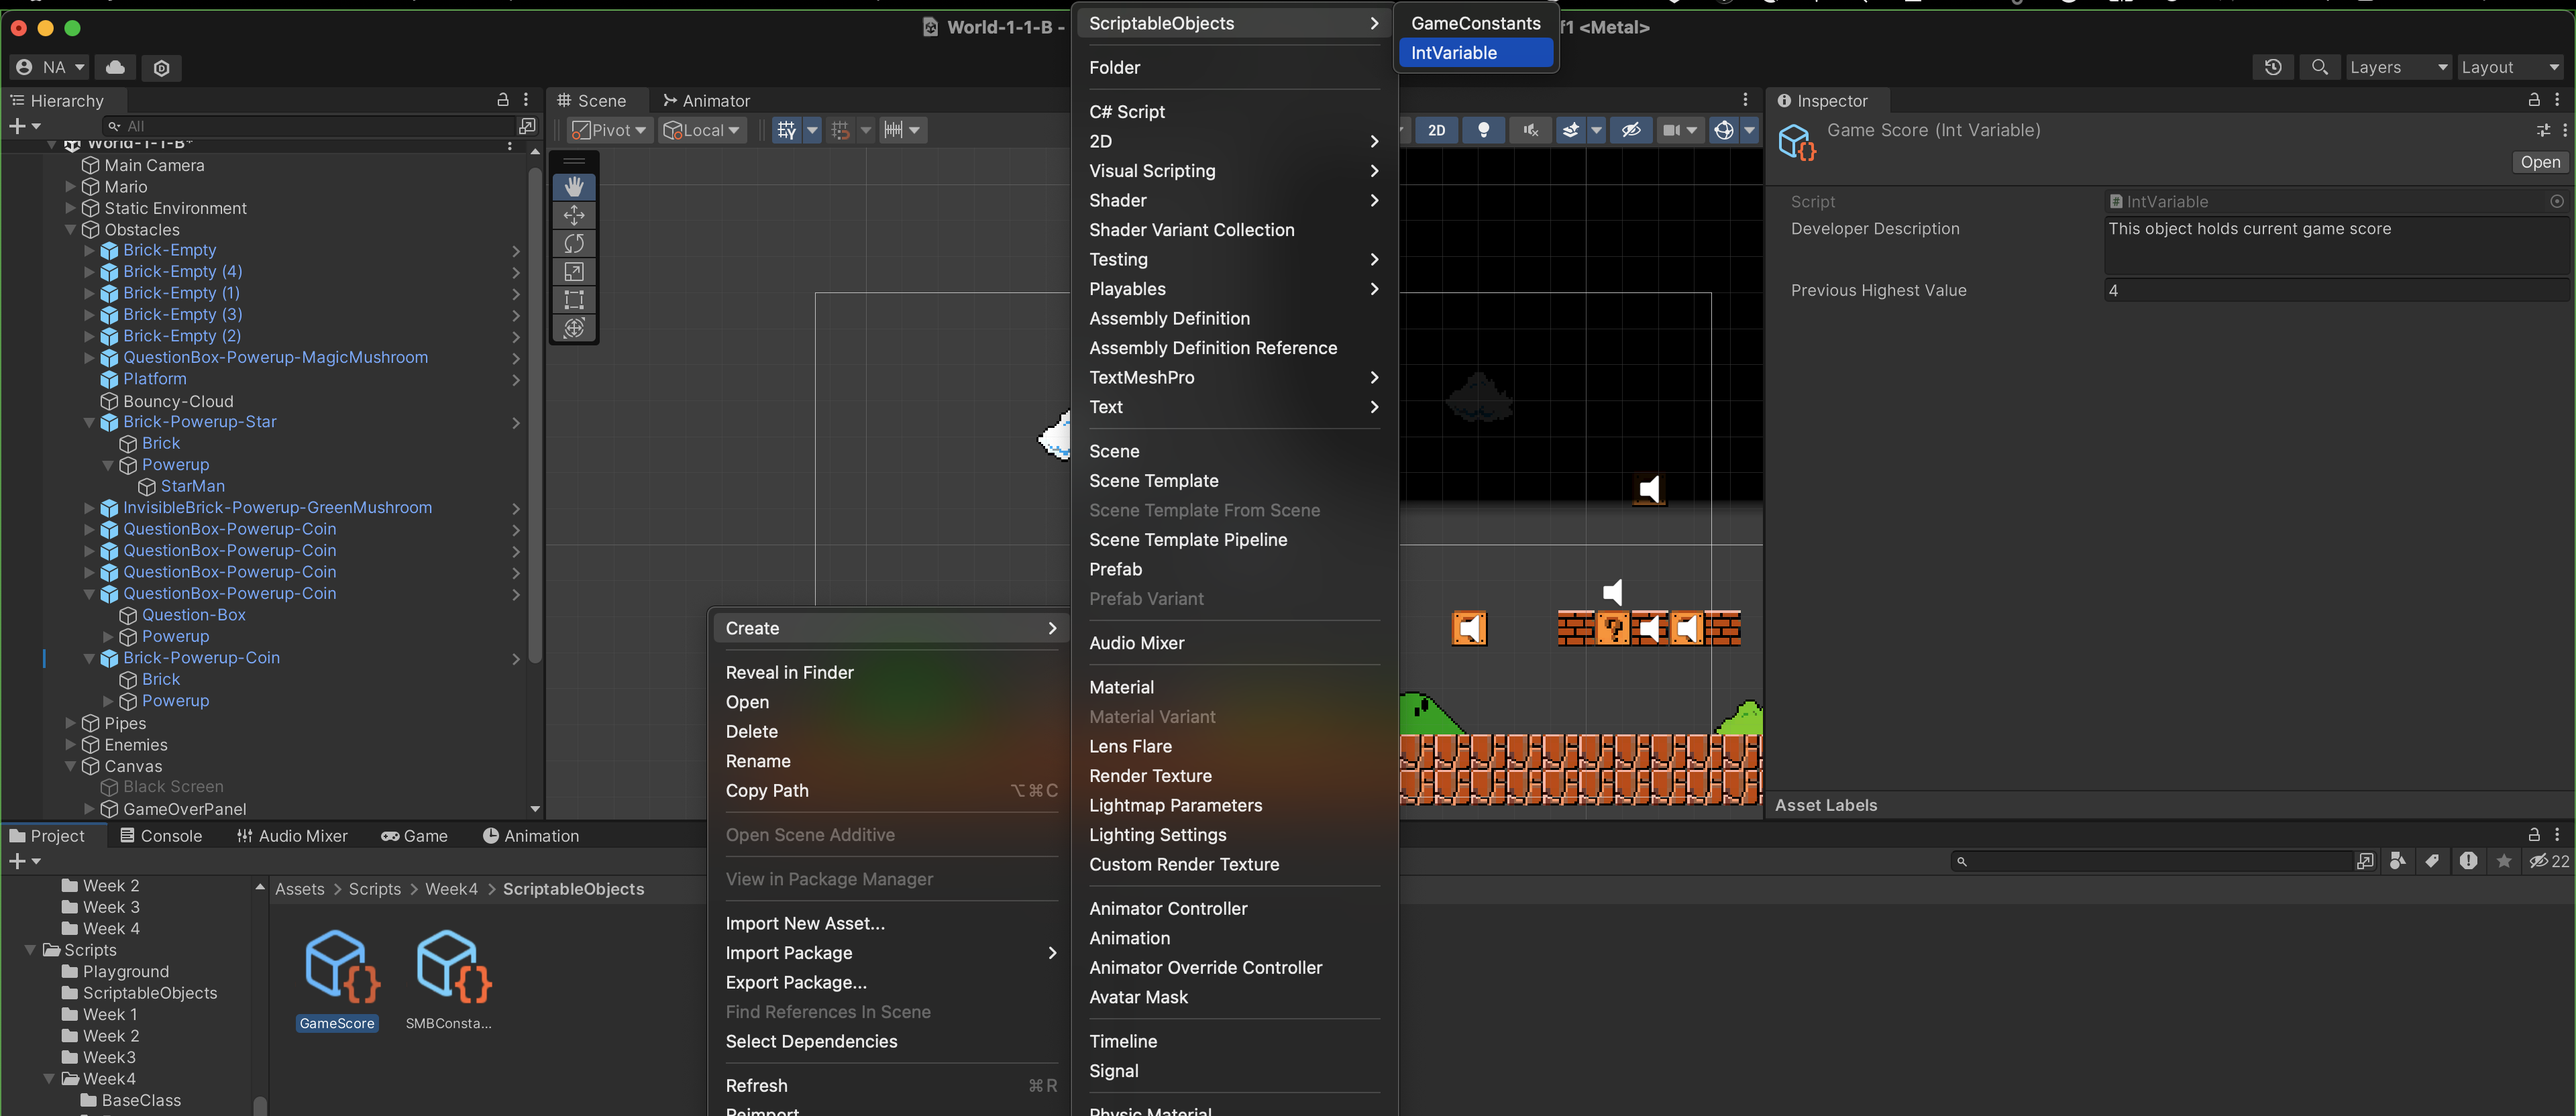Click Hierarchy vertical scrollbar
This screenshot has height=1116, width=2576.
point(535,415)
